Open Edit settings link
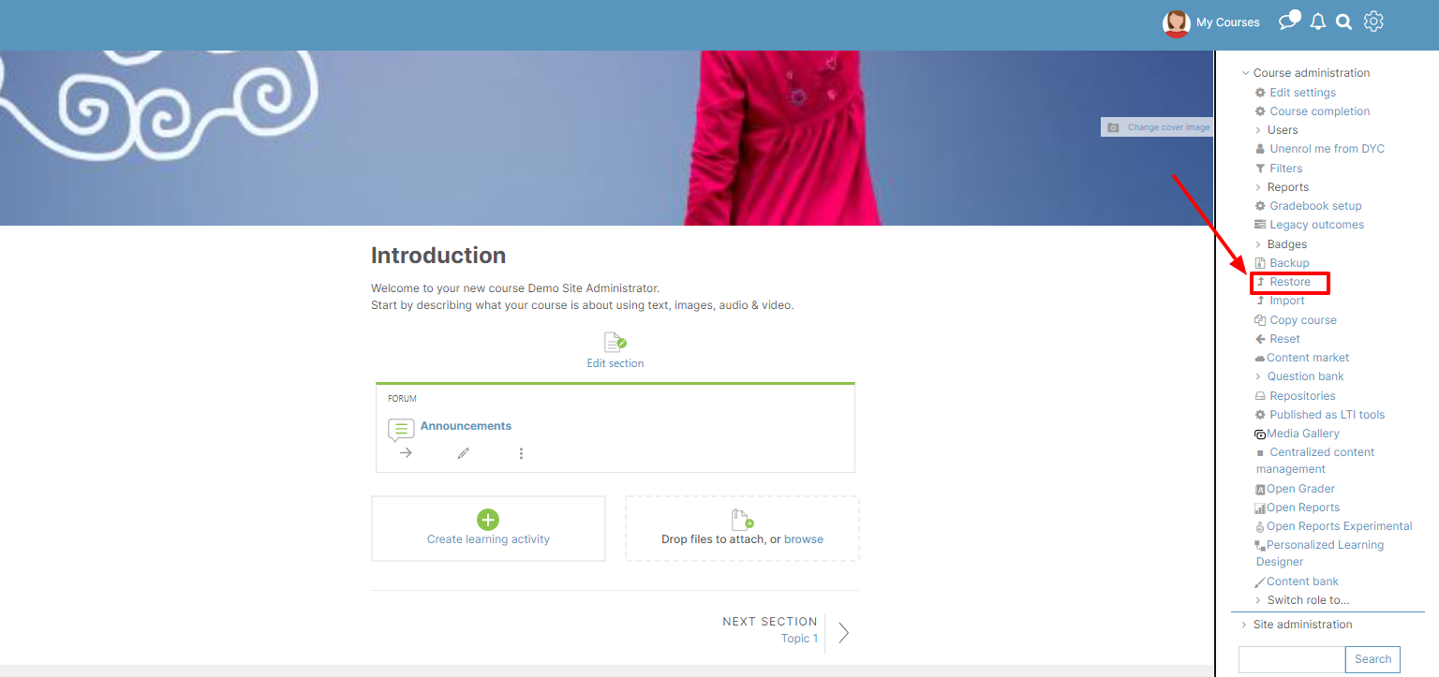The image size is (1439, 677). point(1302,93)
